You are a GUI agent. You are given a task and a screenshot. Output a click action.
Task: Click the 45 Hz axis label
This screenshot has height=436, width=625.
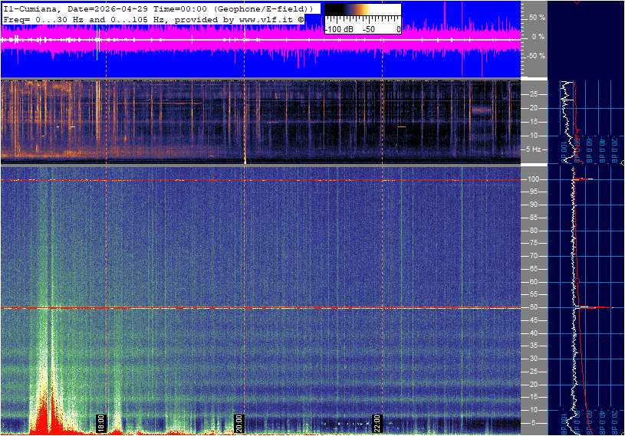533,320
